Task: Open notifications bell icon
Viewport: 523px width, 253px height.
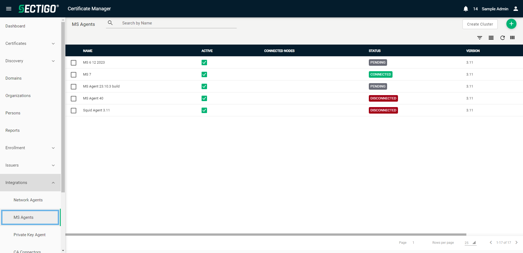Action: tap(466, 9)
